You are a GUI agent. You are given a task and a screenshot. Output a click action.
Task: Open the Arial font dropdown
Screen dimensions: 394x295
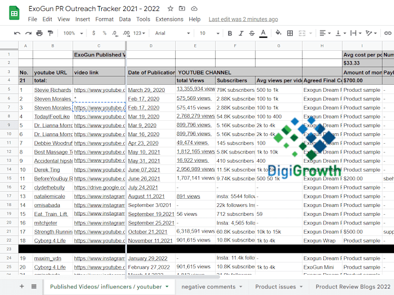coord(172,33)
